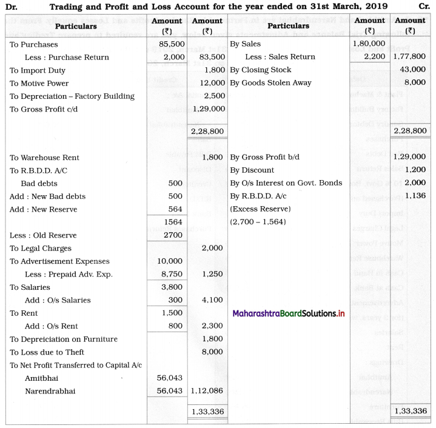Click total salaries amount 4,100
The height and width of the screenshot is (428, 436).
(212, 300)
